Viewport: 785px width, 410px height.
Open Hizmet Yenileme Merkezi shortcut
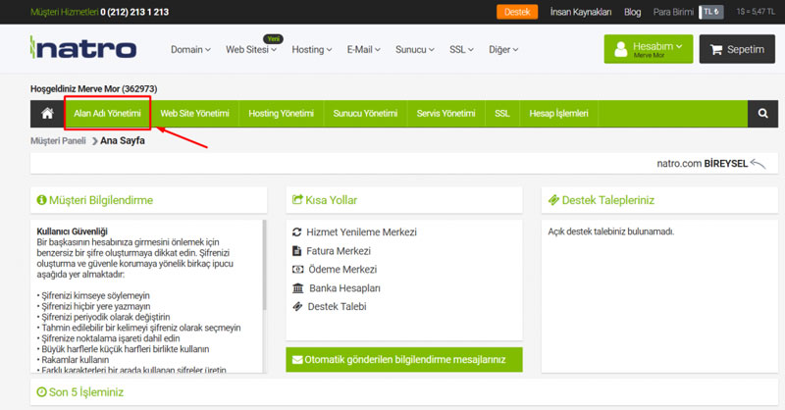point(361,231)
